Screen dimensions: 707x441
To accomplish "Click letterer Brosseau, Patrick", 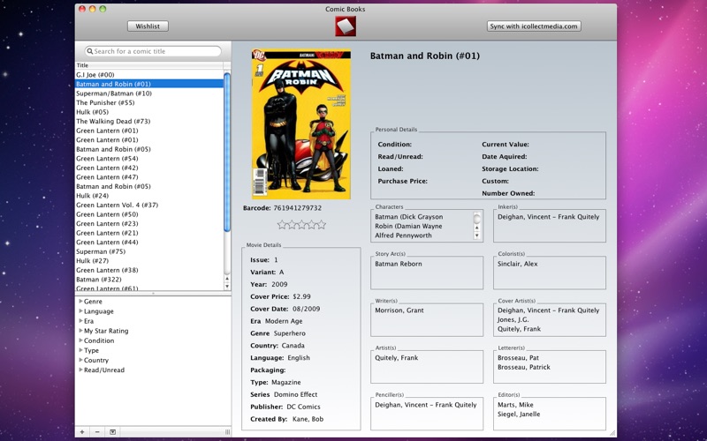I will tap(524, 367).
